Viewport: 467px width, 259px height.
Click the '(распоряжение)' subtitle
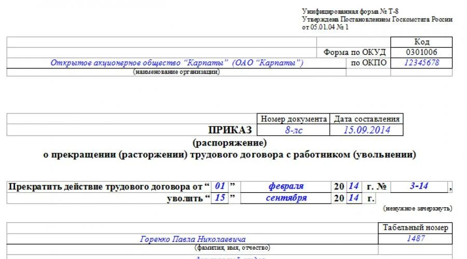230,143
